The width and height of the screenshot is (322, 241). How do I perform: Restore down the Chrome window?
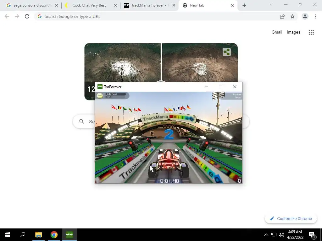coord(300,4)
